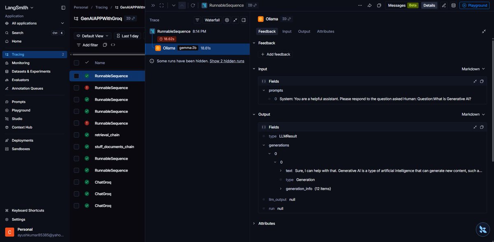Check the first ChatGroq row checkbox
494x242 pixels.
[x=76, y=182]
